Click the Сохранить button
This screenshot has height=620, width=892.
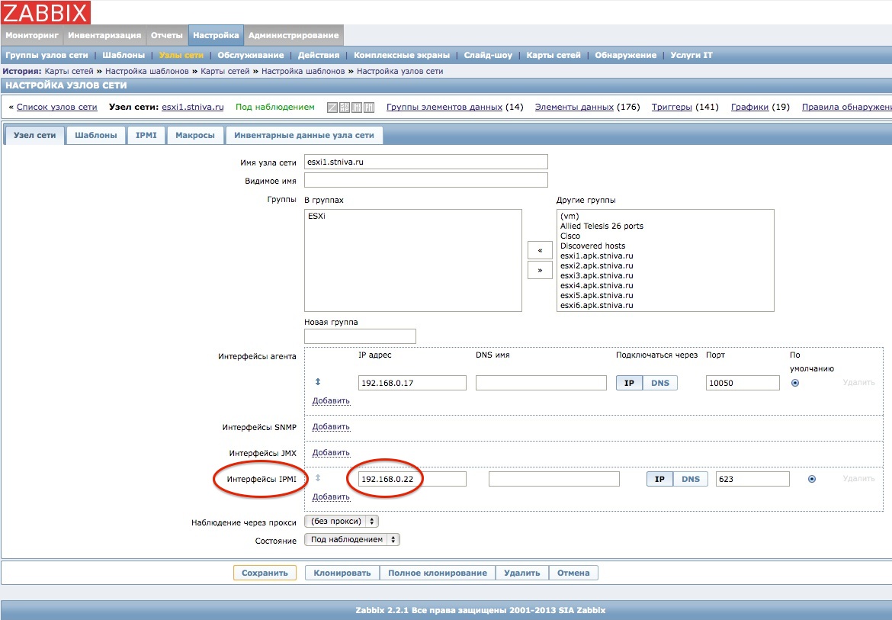tap(265, 573)
